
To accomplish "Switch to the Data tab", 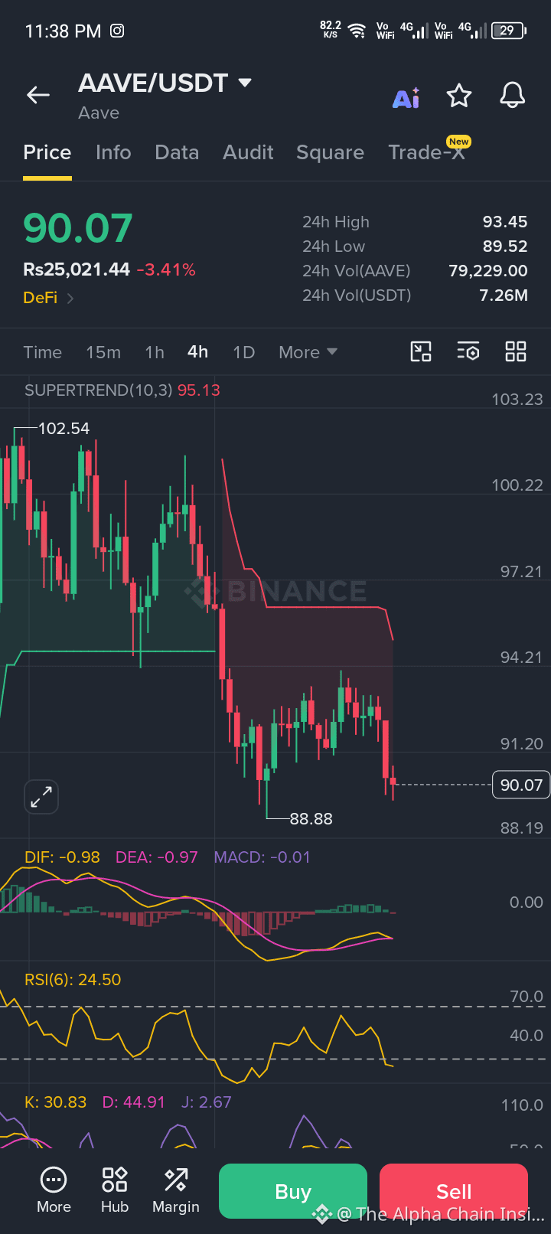I will coord(177,152).
